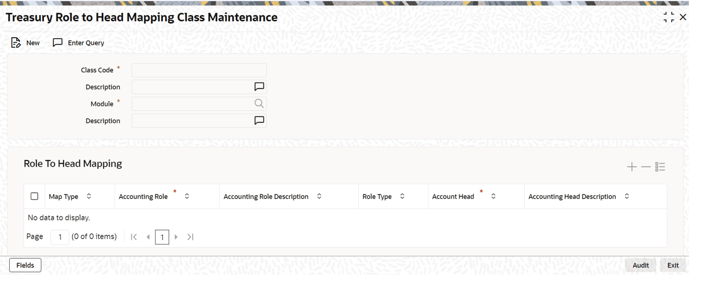
Task: Click the Page number input box
Action: tap(60, 237)
